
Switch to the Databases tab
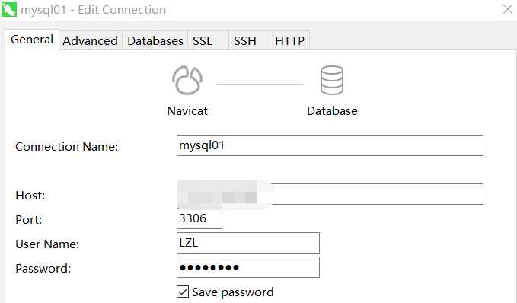[x=155, y=40]
